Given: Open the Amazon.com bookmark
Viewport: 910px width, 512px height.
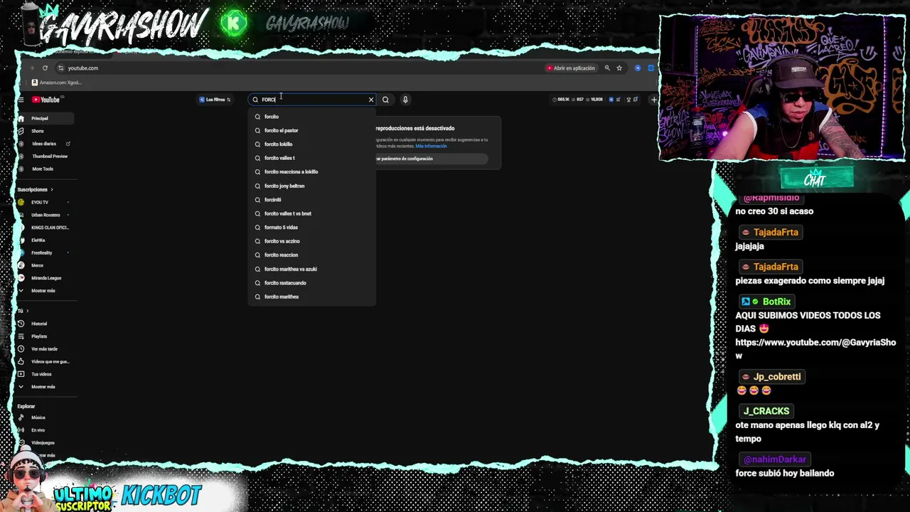Looking at the screenshot, I should [56, 82].
